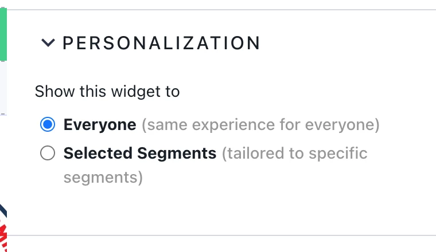Click the blue dot inside Everyone option

[48, 124]
